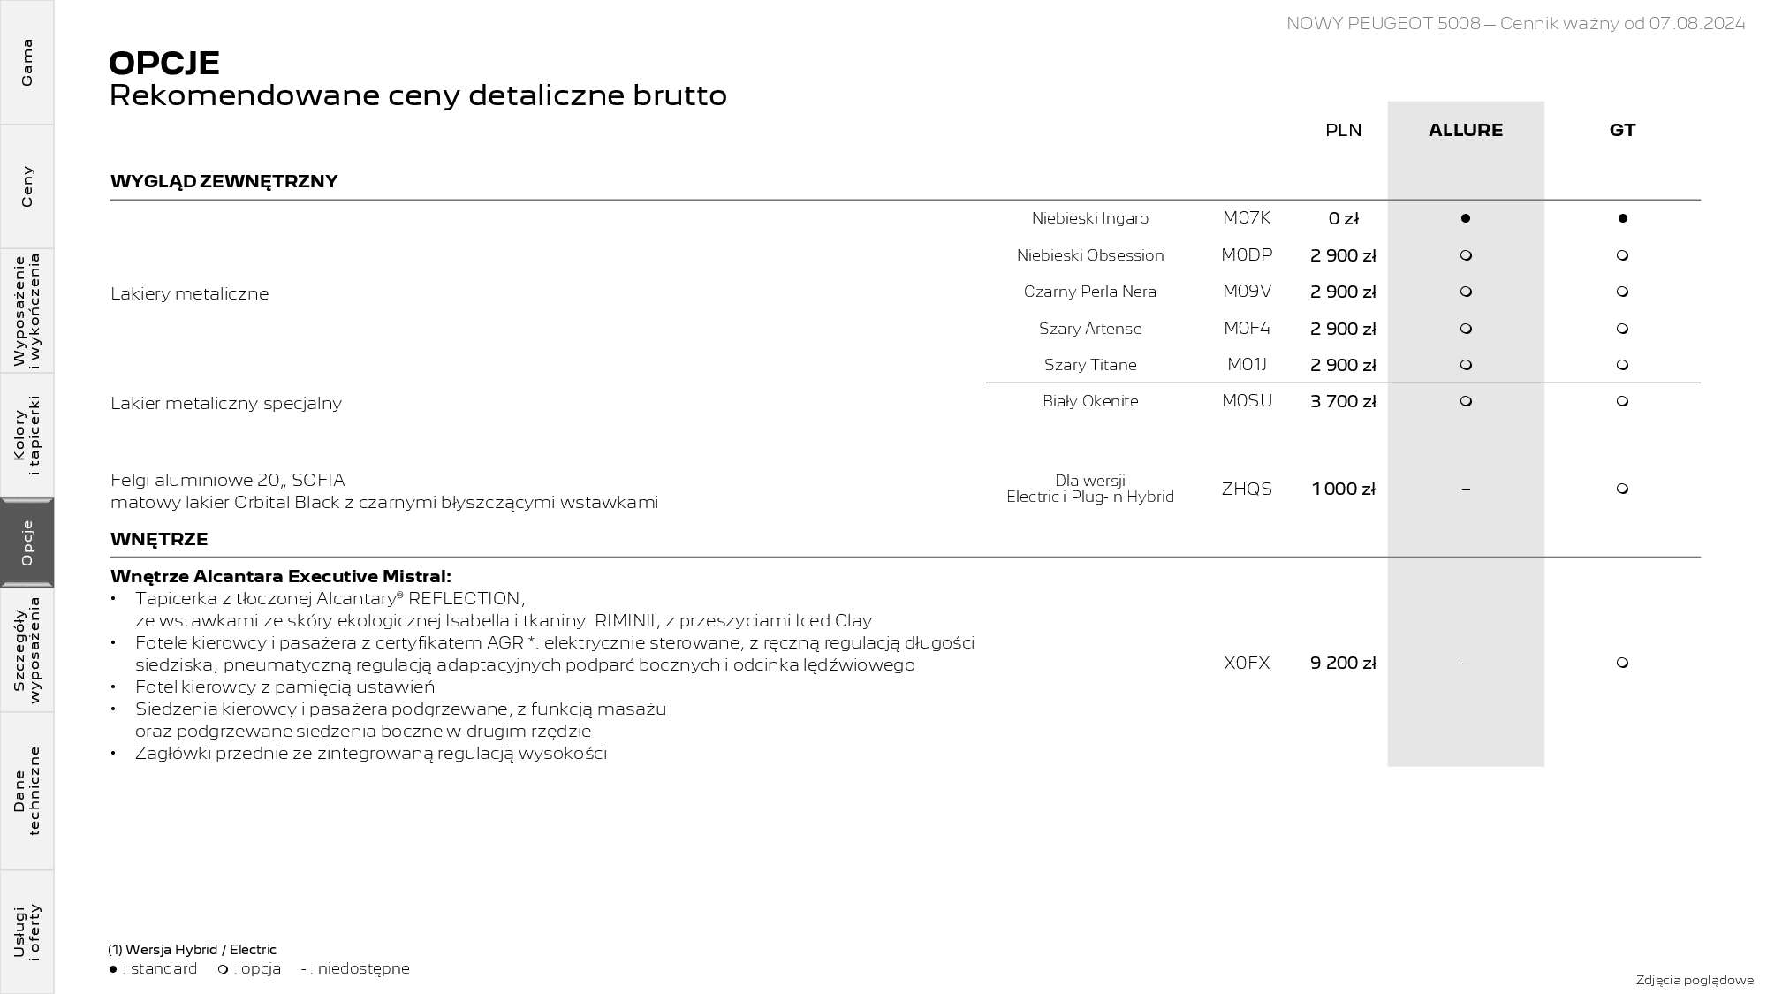Open Kolory i tapicerki tab
The image size is (1767, 994).
[27, 435]
